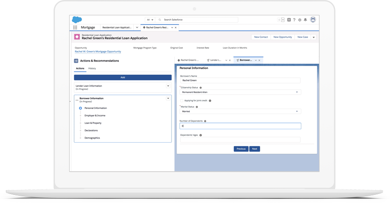Go to the Employer & Income step
Screen dimensions: 390x203
pos(95,116)
